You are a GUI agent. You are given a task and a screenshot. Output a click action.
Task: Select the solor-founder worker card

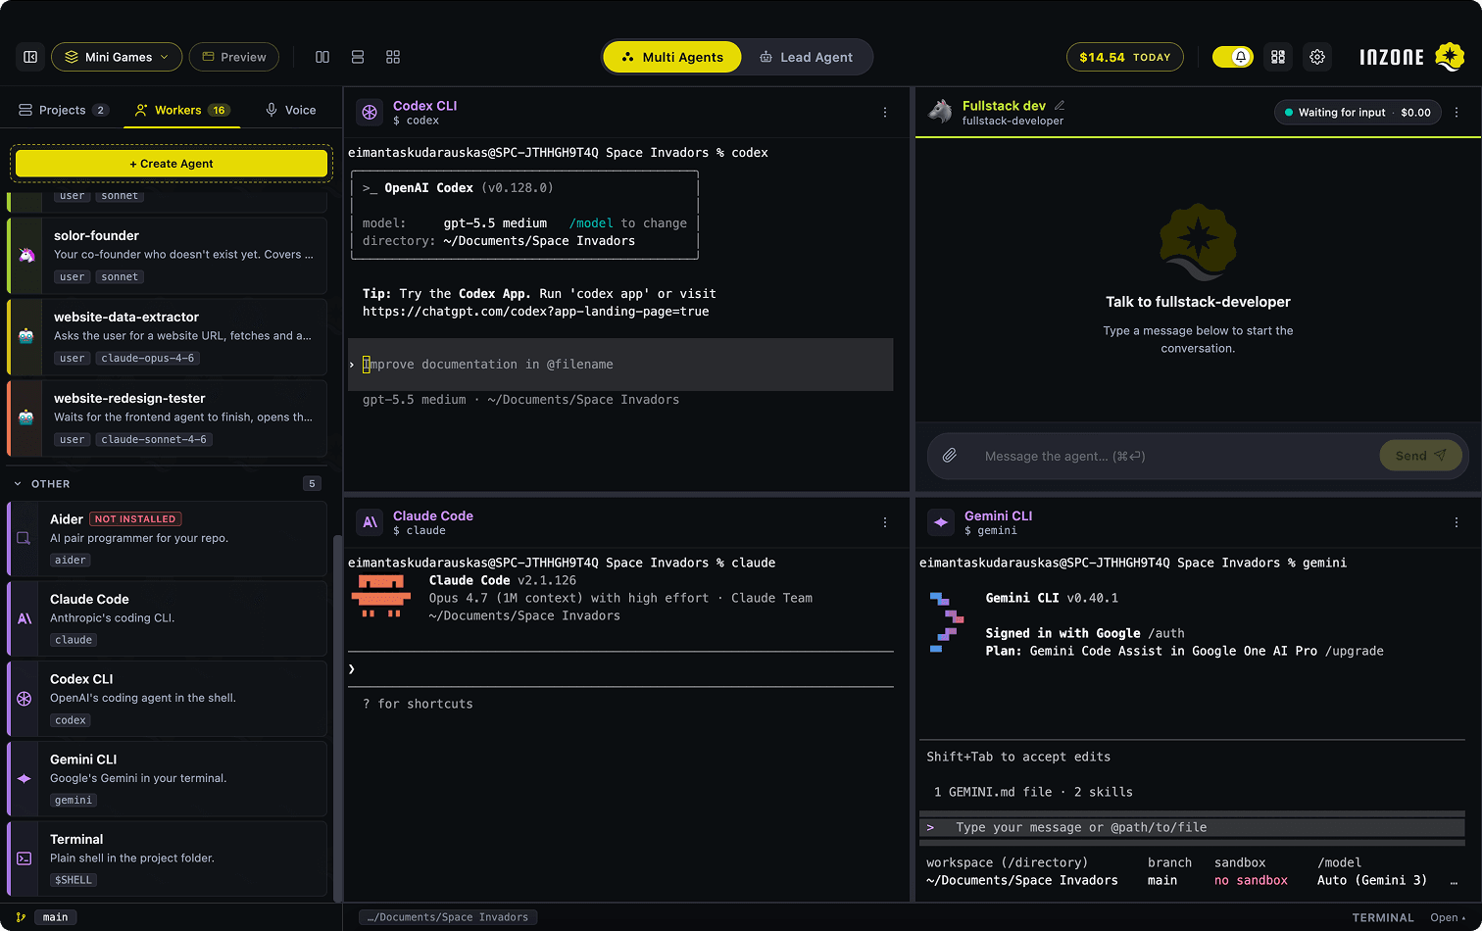[x=168, y=255]
